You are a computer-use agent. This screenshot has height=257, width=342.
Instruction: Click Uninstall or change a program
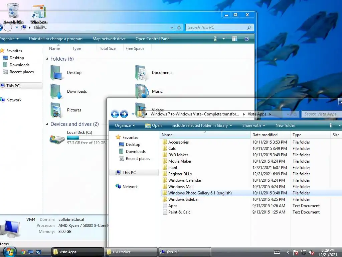coord(56,39)
